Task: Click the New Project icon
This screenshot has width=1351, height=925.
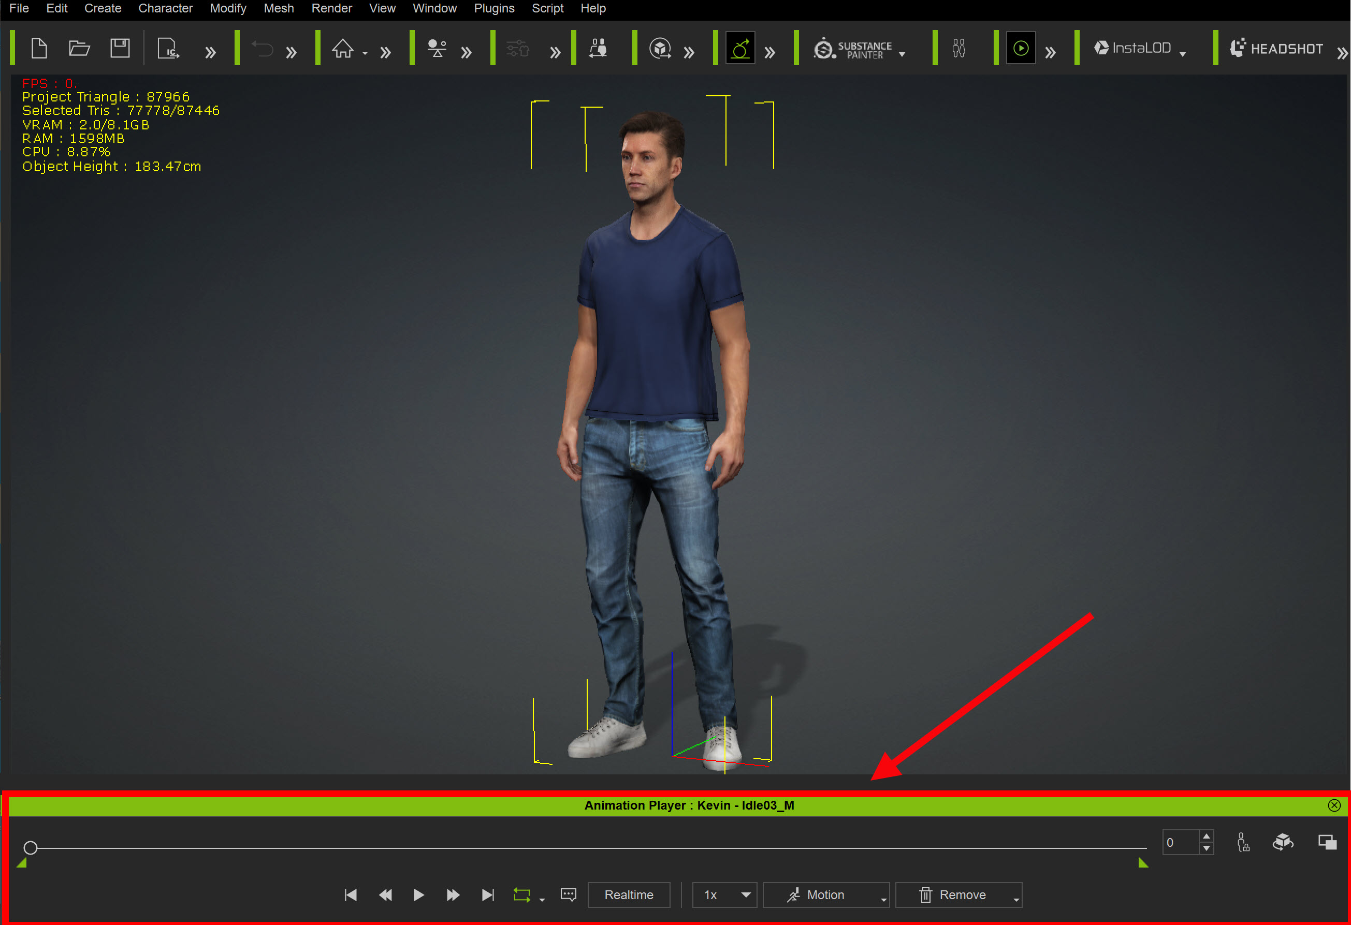Action: point(39,48)
